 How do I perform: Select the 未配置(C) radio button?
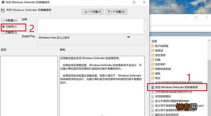3,20
